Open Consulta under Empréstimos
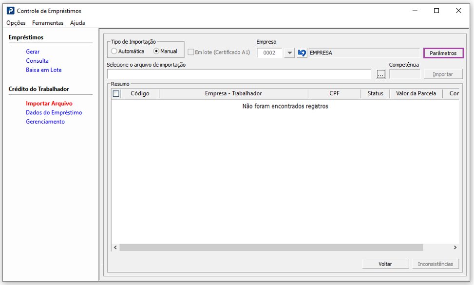 pos(37,61)
